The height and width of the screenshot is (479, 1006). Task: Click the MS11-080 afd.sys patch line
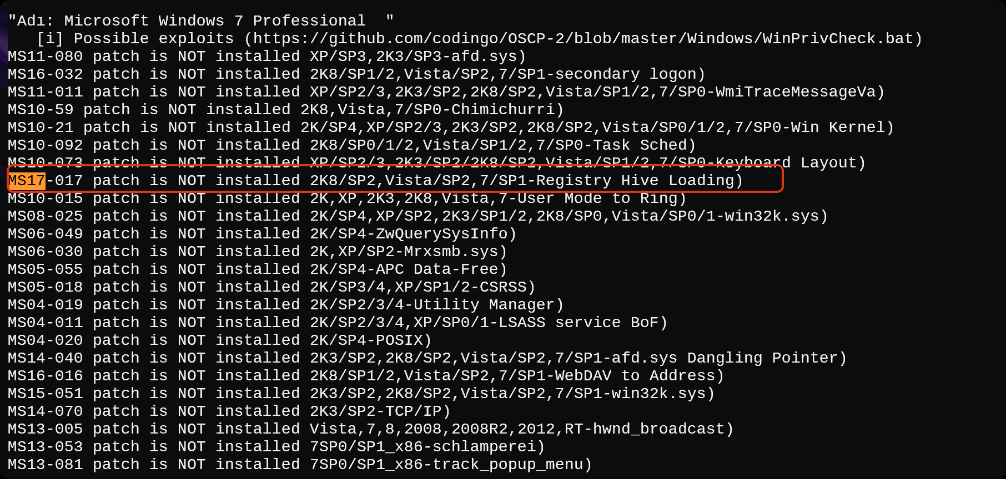(266, 57)
